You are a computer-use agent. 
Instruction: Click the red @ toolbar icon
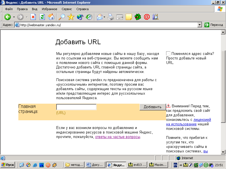(x=147, y=17)
